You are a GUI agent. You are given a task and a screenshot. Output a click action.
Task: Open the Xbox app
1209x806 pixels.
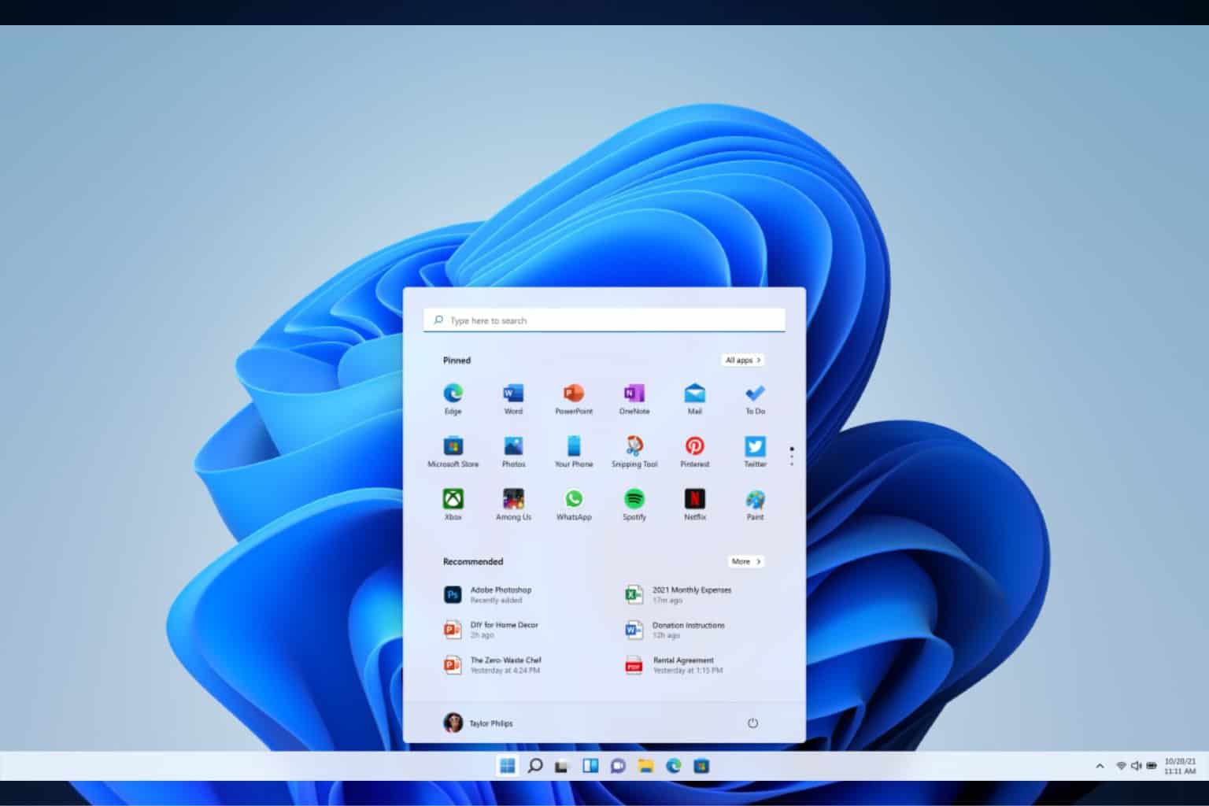453,505
